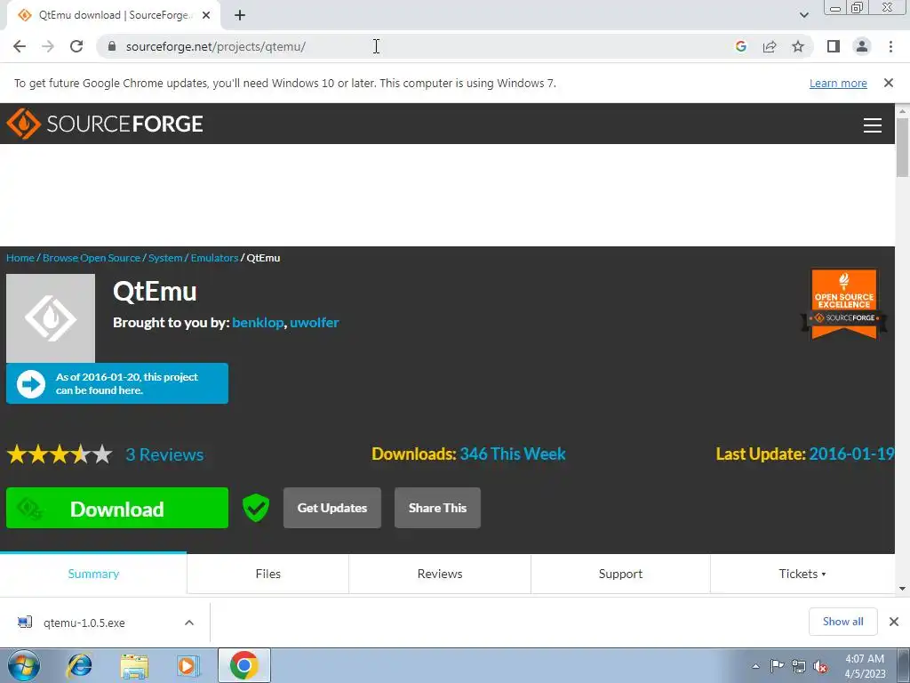Click the SourceForge logo in header
The height and width of the screenshot is (683, 910).
point(105,124)
